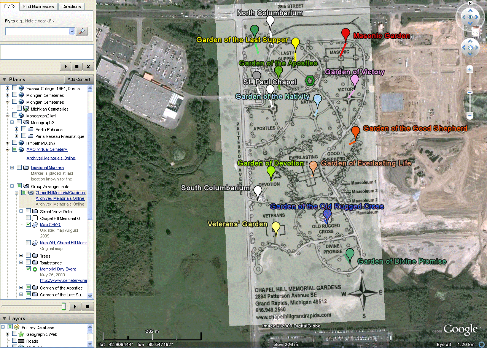This screenshot has height=348, width=487.
Task: Click the orange Good Shepherd placemark
Action: point(355,132)
